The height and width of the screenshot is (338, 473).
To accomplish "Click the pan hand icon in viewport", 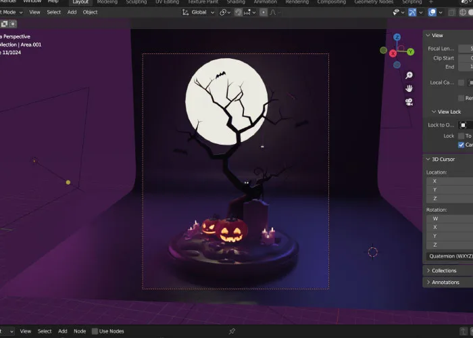I will tap(409, 89).
